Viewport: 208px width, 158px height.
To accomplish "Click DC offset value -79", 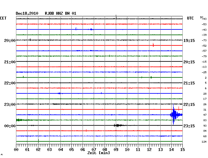I will coord(204,56).
